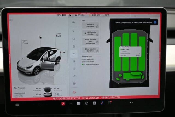Tap the 2:39 pm clock
Screen dimensions: 175x117
[96, 15]
